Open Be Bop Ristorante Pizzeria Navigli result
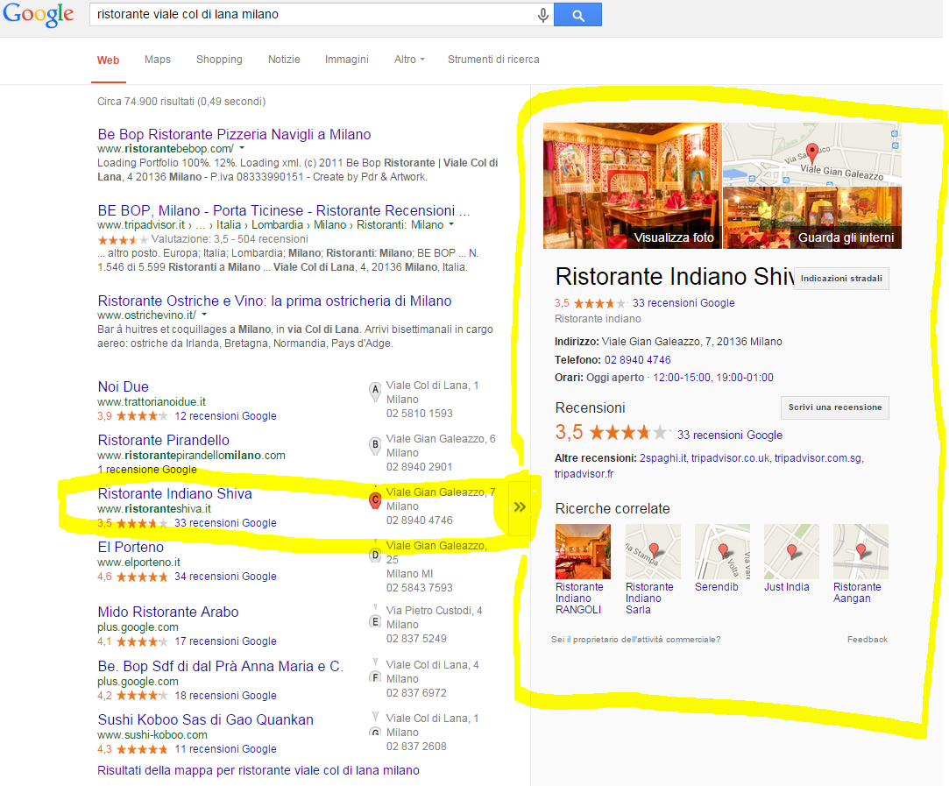The image size is (949, 786). (234, 134)
